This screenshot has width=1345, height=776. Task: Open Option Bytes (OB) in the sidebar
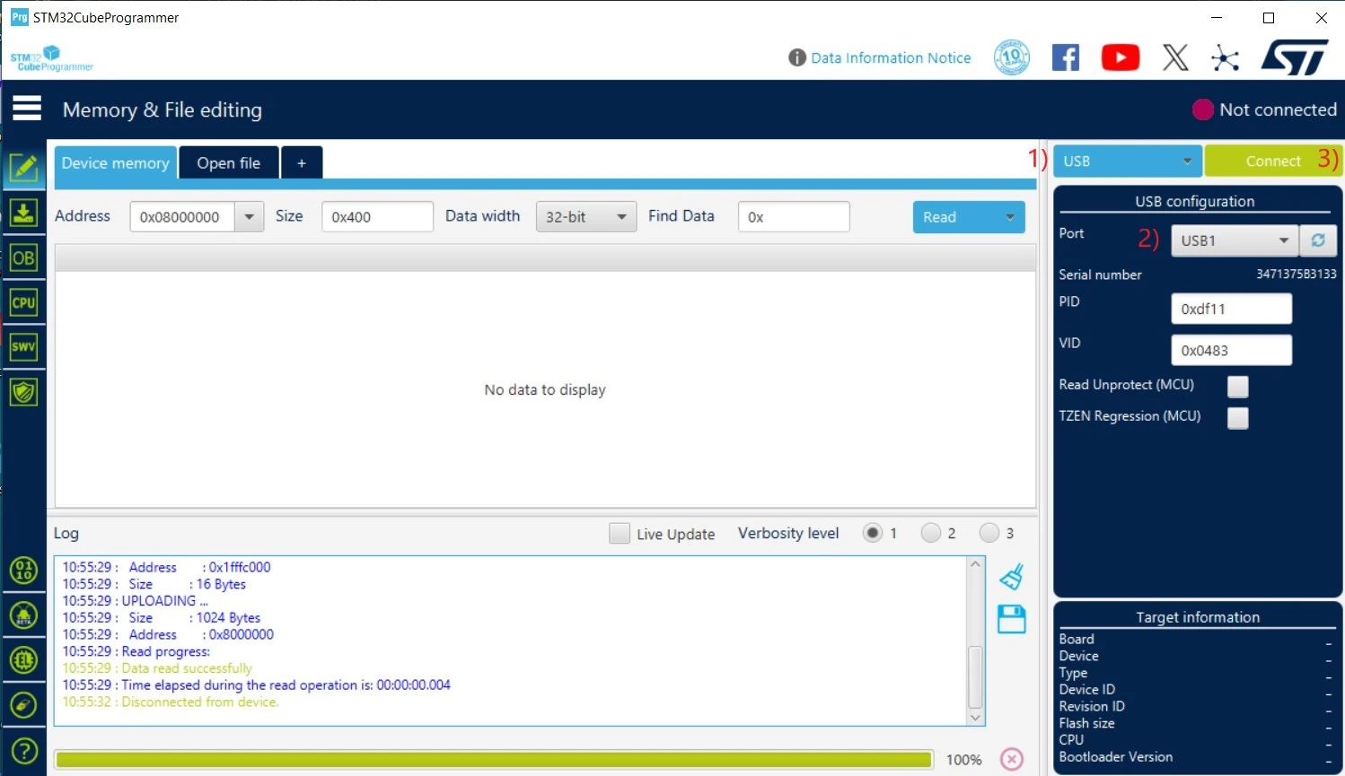pos(23,258)
